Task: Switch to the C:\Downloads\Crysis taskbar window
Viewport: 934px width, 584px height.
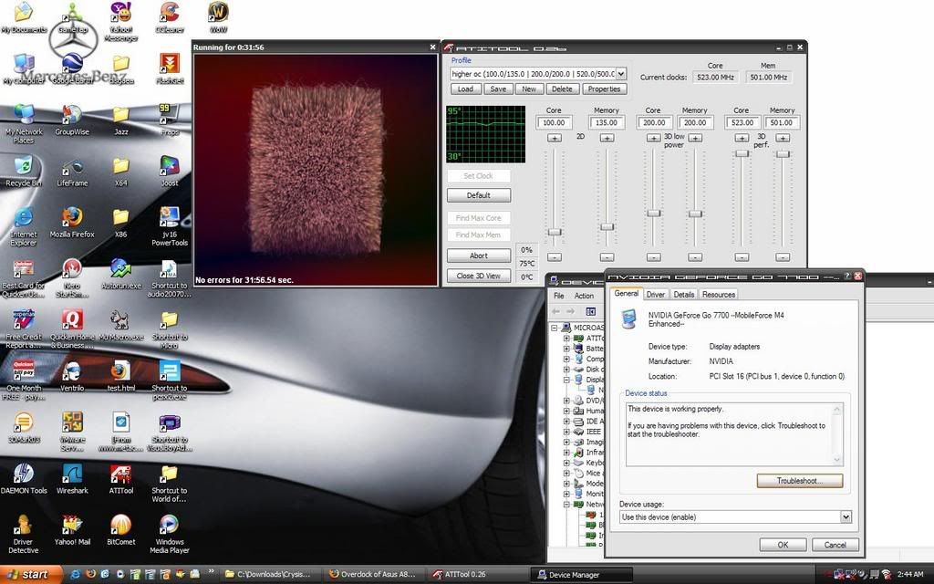Action: [x=272, y=575]
